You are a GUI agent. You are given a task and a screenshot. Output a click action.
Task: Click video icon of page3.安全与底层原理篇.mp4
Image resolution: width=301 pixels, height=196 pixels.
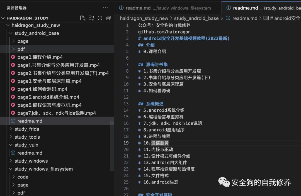point(13,81)
